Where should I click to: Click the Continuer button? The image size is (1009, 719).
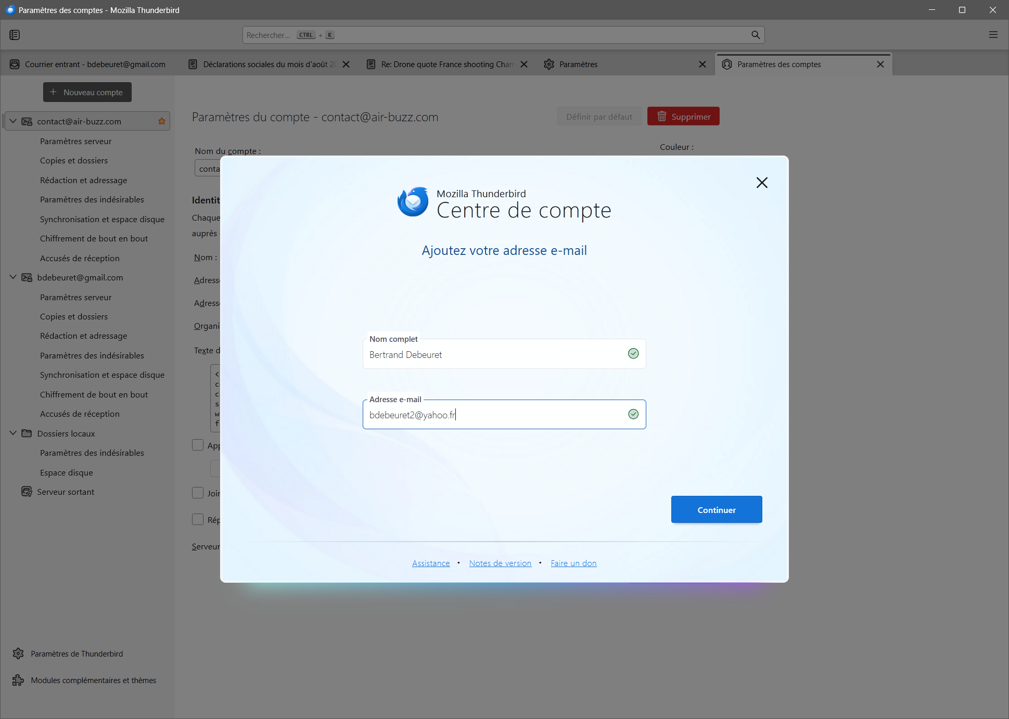[x=716, y=509]
